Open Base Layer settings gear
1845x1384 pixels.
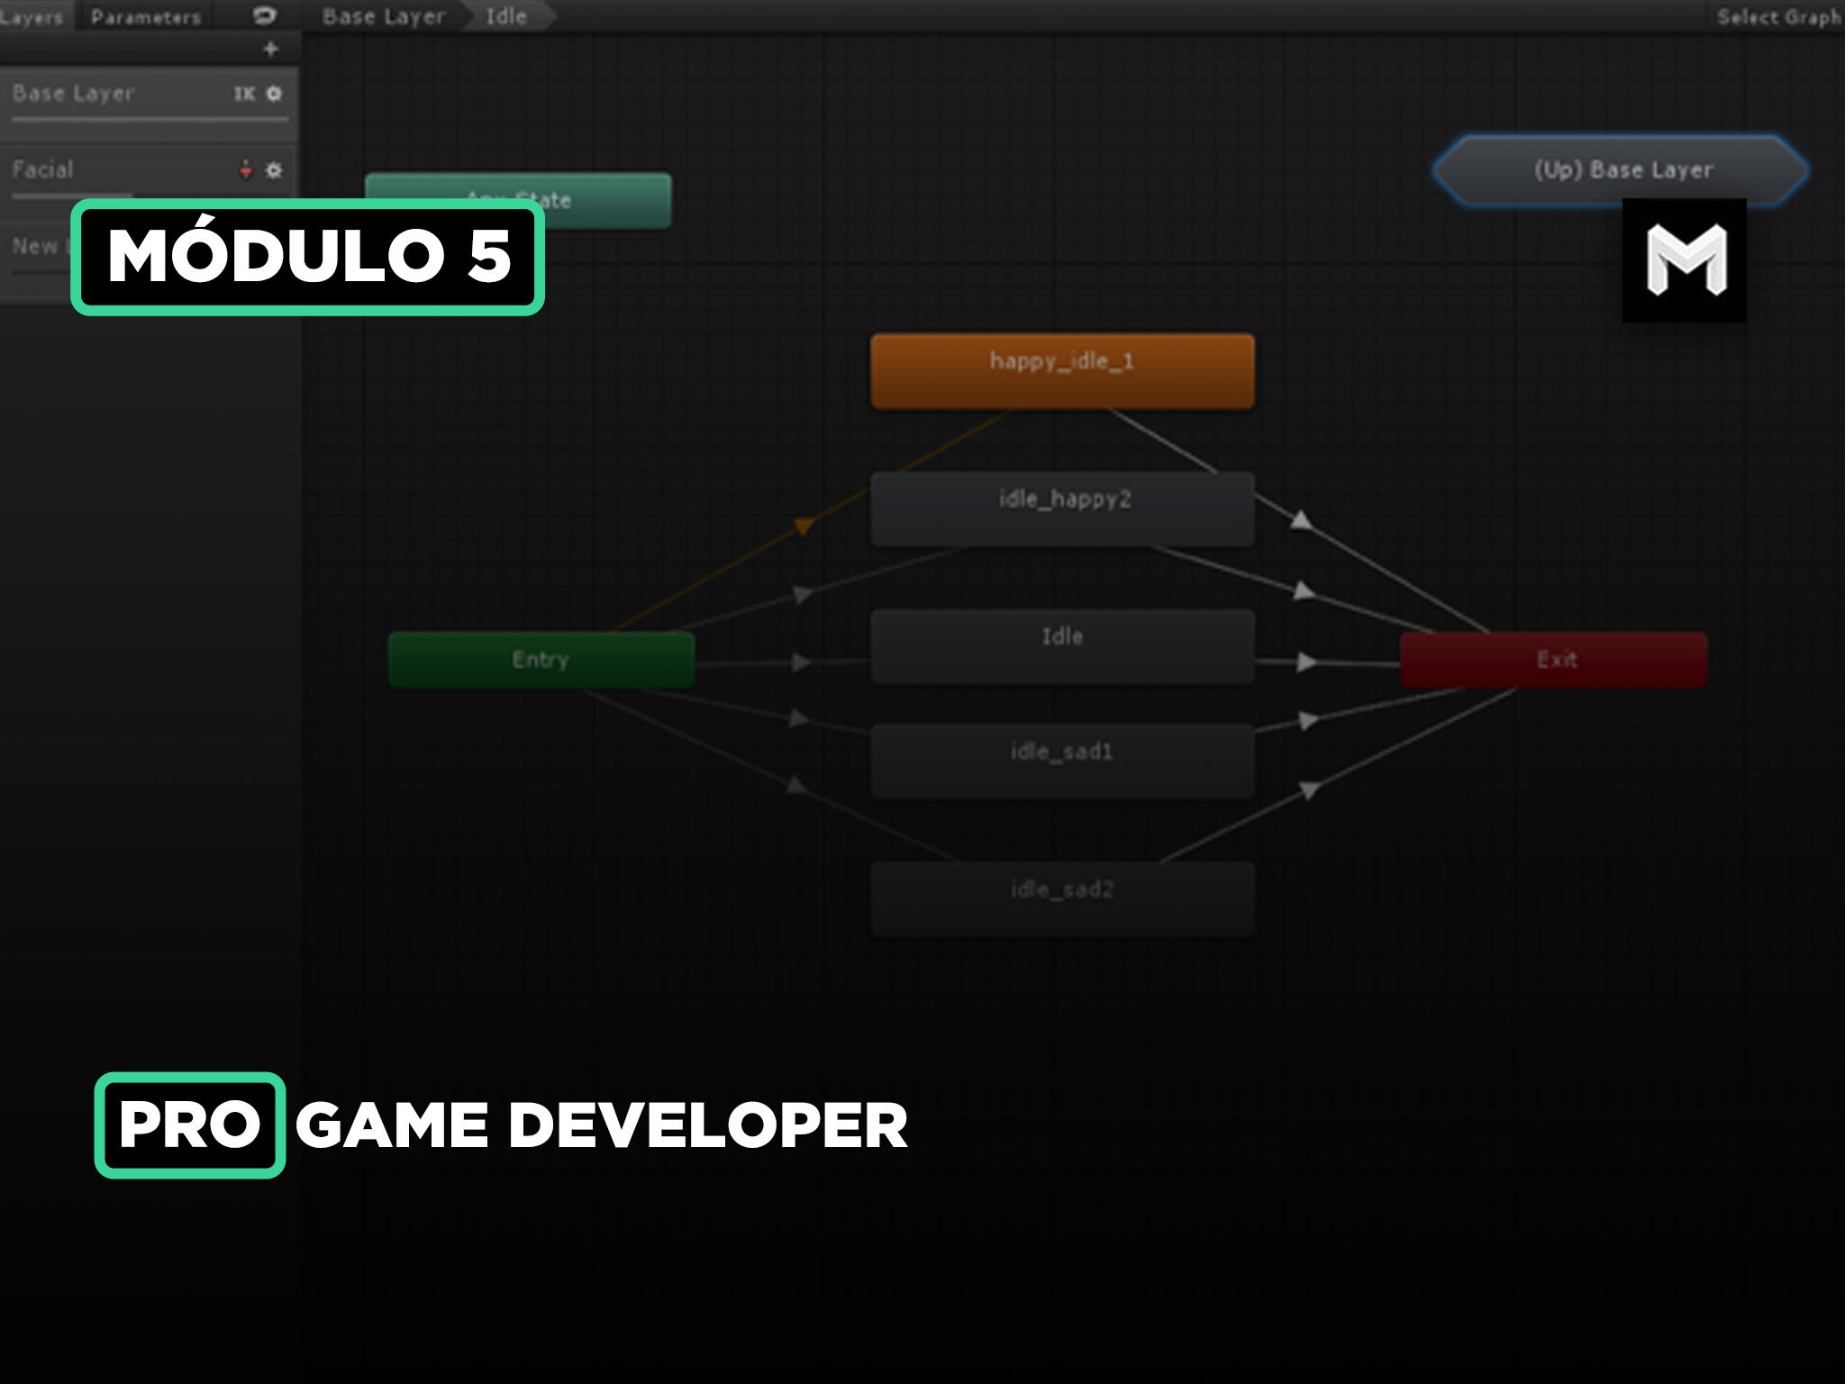coord(275,94)
